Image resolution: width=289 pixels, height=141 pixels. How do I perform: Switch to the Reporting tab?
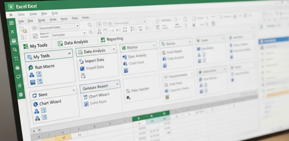coord(112,39)
